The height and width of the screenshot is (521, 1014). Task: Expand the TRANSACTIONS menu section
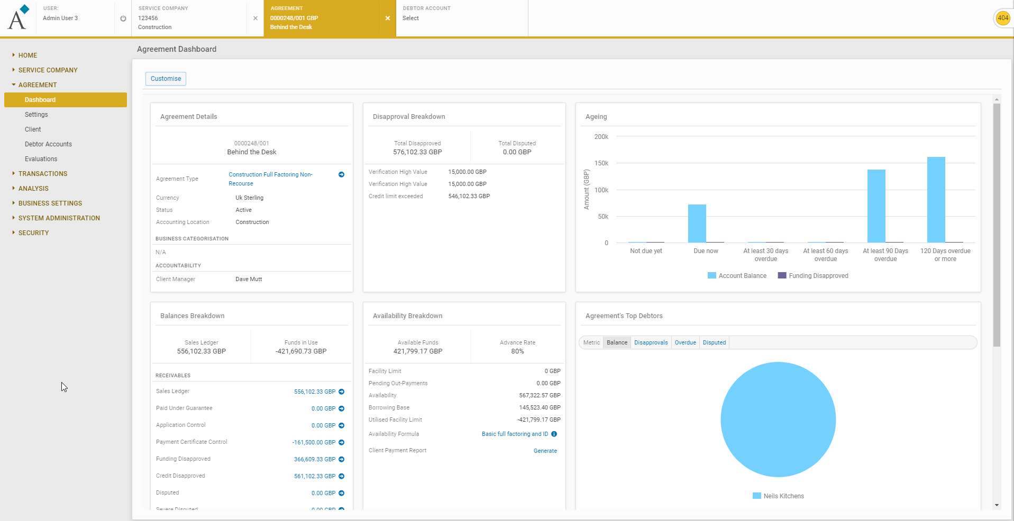[x=42, y=173]
